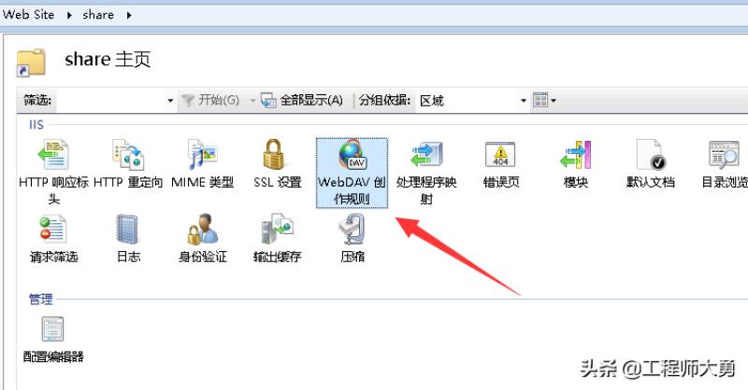Open 请求筛选 icon
The height and width of the screenshot is (390, 748).
(x=53, y=229)
